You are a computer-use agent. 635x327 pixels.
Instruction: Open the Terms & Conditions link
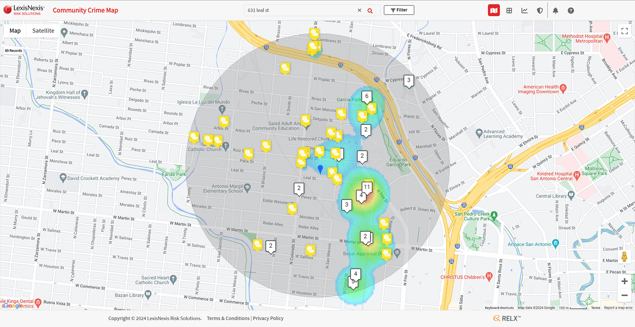coord(228,318)
